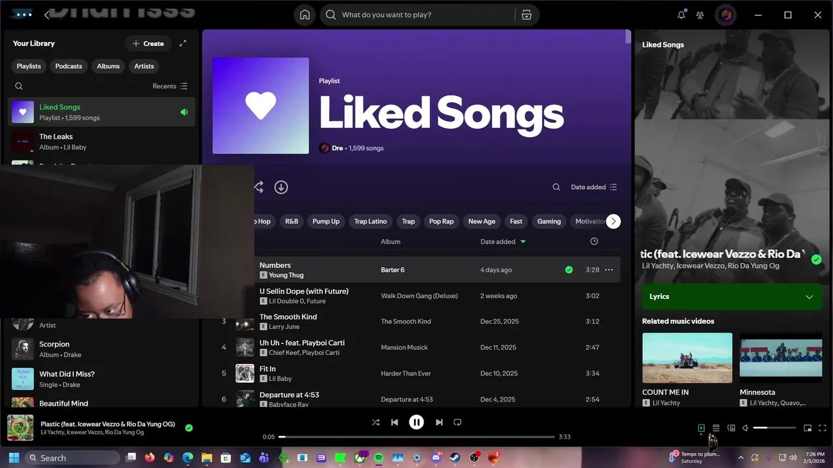Open the Date added sort dropdown
This screenshot has width=833, height=468.
594,187
